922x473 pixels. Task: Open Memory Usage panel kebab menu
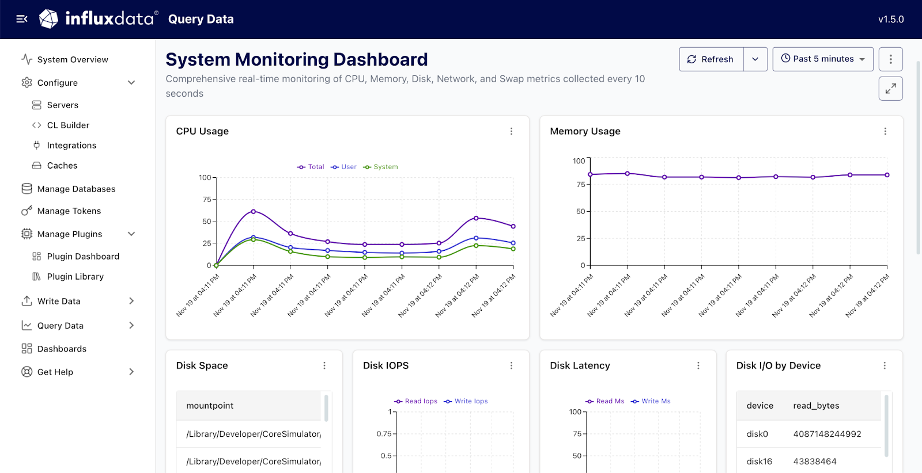885,131
